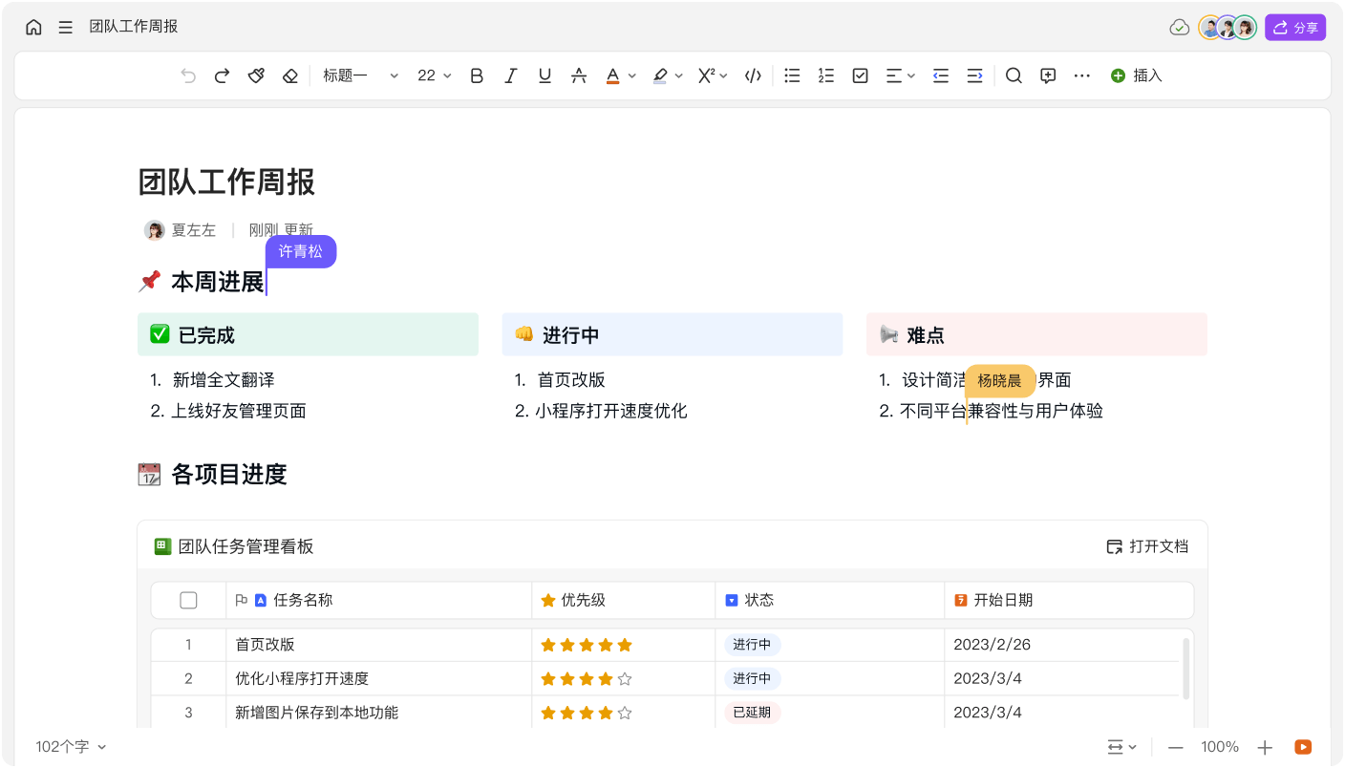
Task: Check the select-all checkbox in table header
Action: (x=188, y=600)
